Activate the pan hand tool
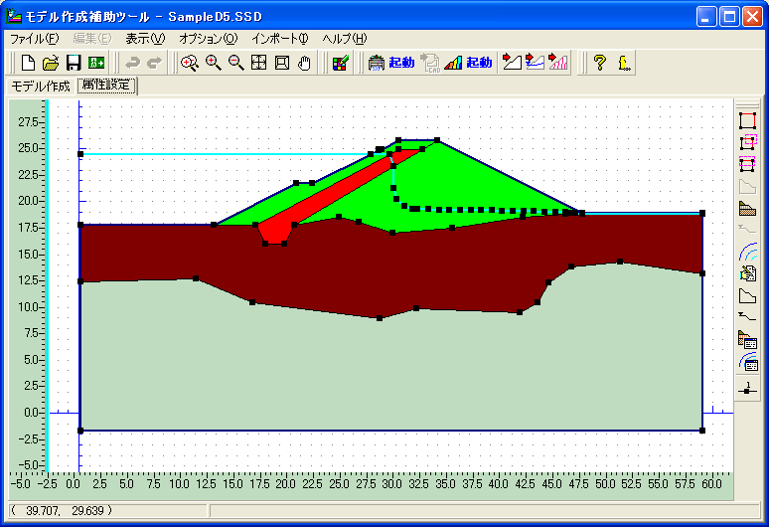 click(305, 63)
